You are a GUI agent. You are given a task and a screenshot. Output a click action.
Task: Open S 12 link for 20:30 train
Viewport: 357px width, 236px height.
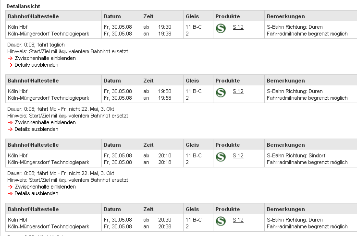(238, 220)
